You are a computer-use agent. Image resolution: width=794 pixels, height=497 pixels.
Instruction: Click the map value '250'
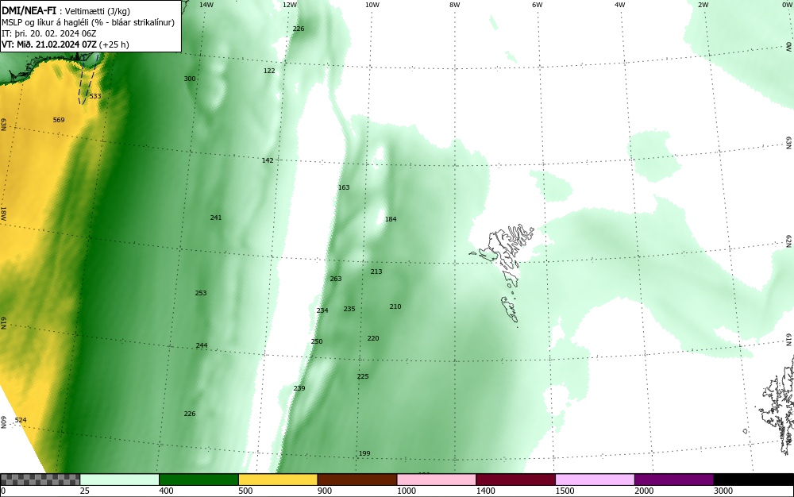coord(317,341)
